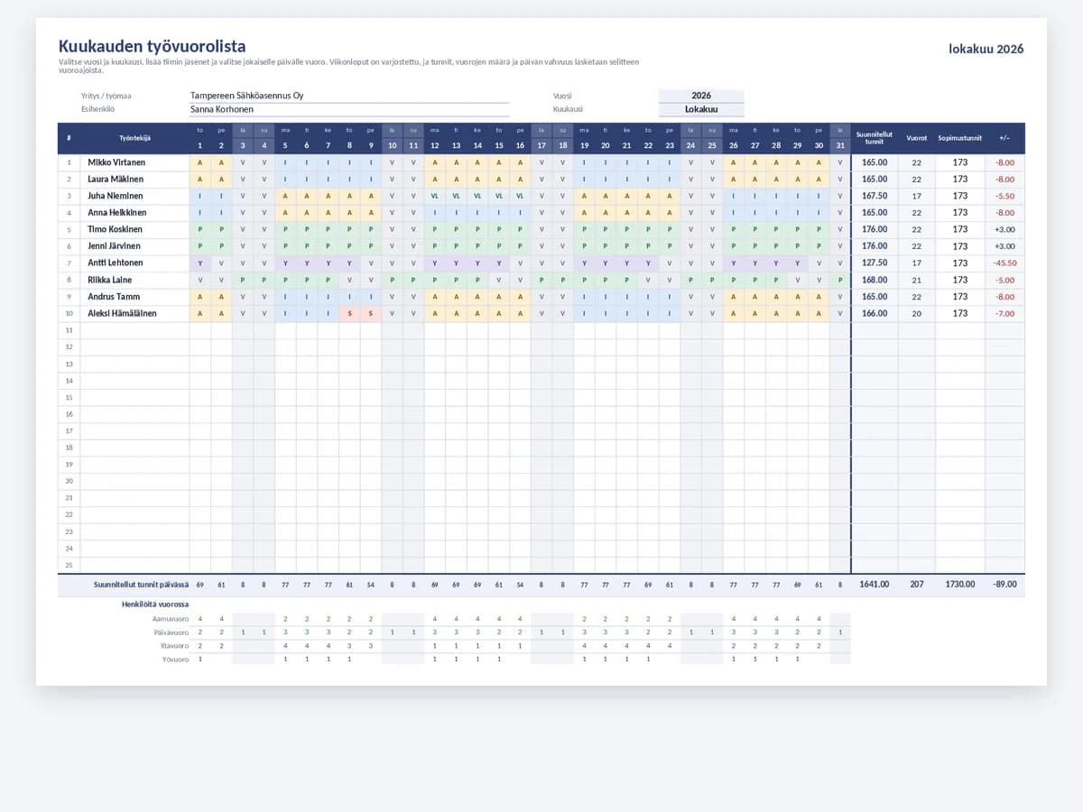The height and width of the screenshot is (812, 1083).
Task: Select the "Vuorot" column header
Action: (x=917, y=138)
